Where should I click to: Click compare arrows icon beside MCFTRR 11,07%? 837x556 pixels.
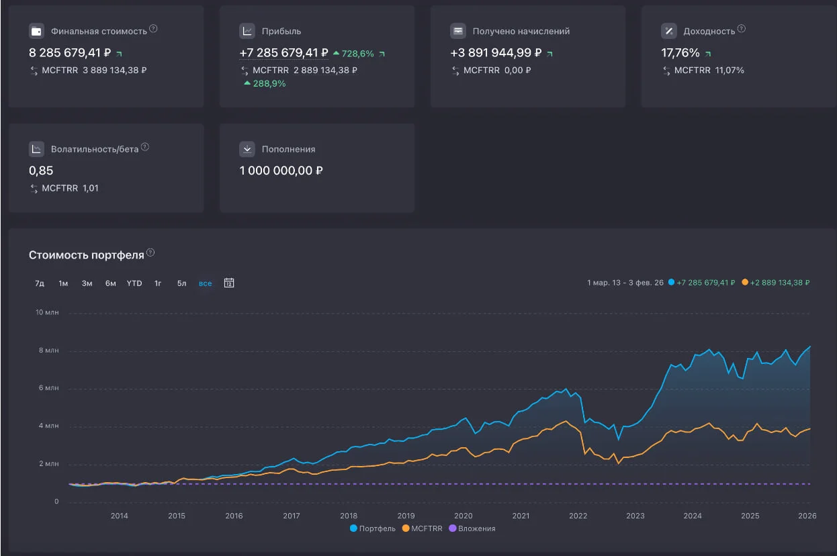[667, 71]
